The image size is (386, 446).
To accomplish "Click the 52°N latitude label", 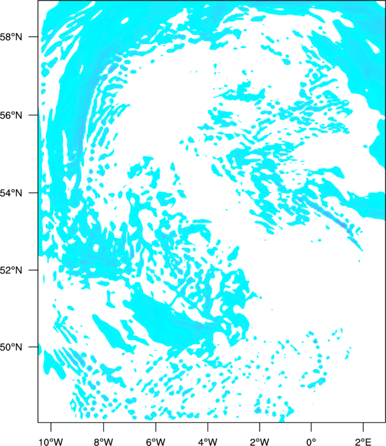I will (11, 270).
